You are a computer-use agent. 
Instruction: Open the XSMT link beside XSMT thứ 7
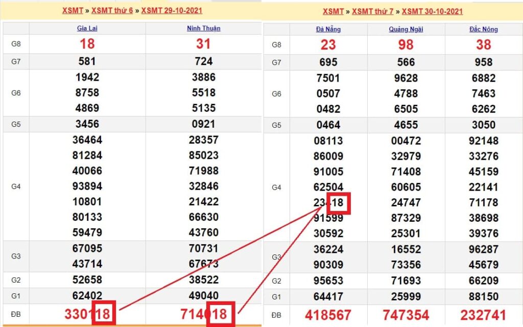333,11
